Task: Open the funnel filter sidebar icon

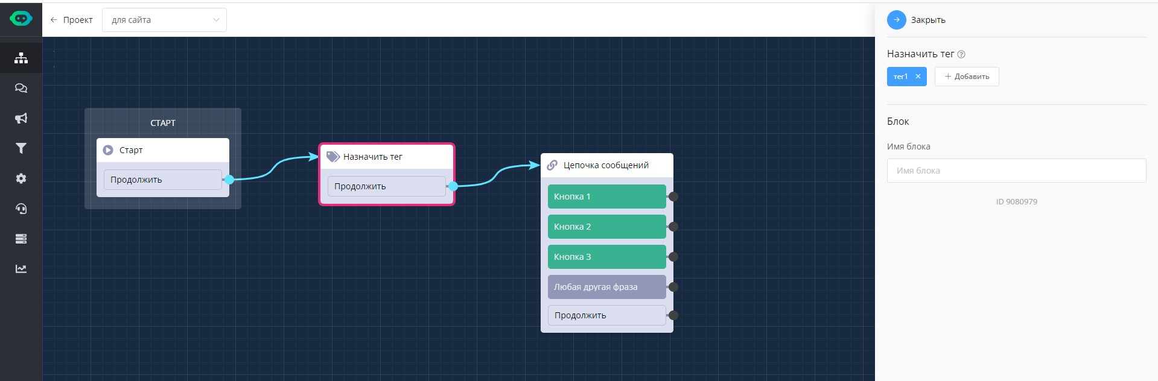Action: (21, 148)
